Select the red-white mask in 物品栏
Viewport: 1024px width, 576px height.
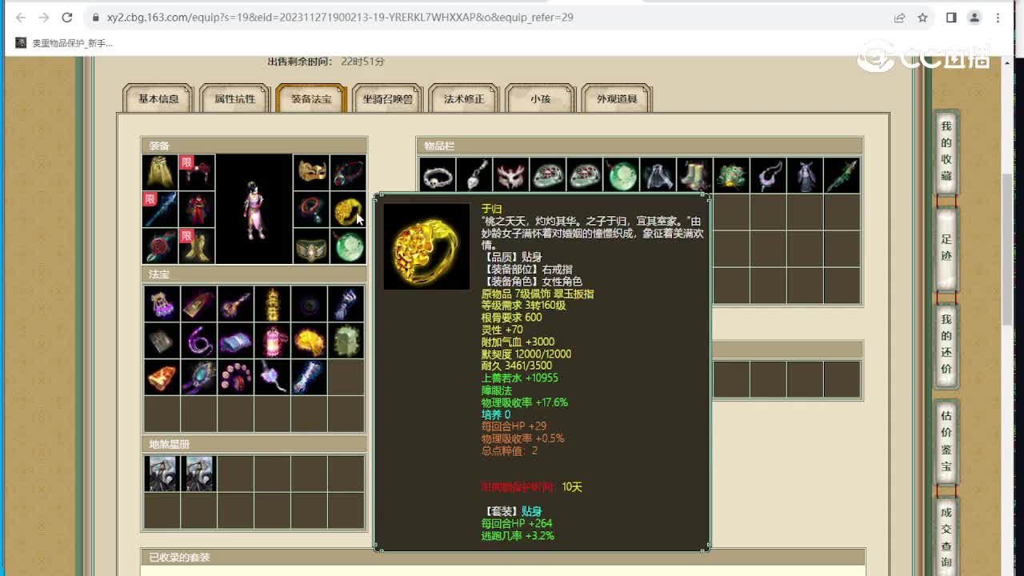(x=511, y=175)
